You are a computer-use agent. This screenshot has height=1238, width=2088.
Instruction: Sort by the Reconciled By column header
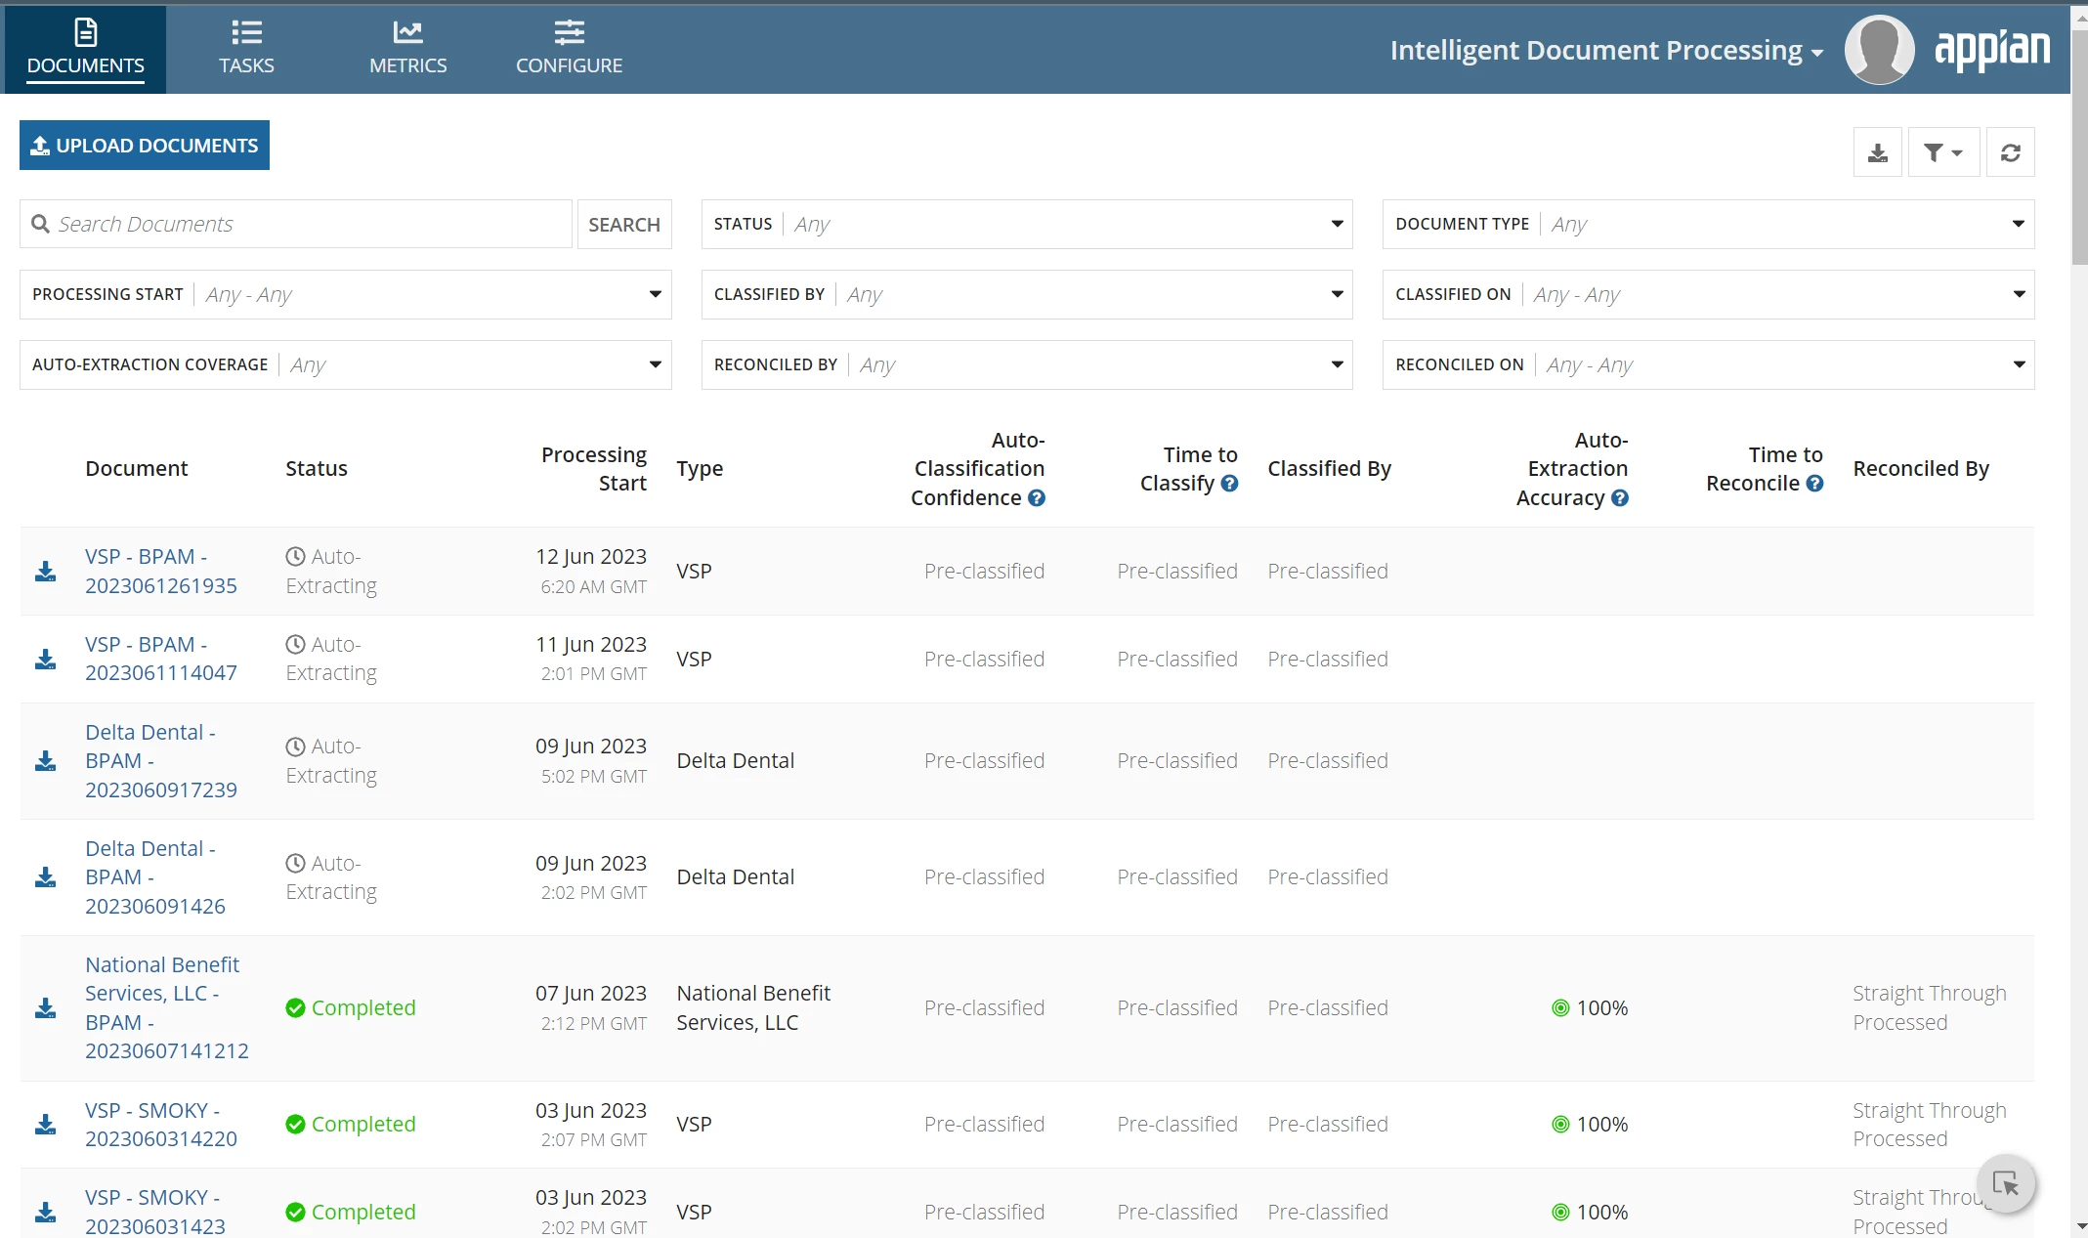pyautogui.click(x=1921, y=469)
